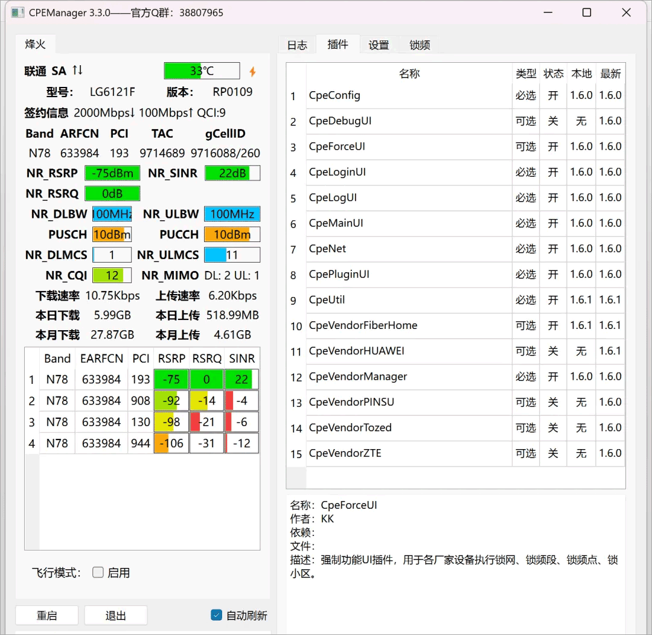
Task: Click the RSRP -92 cell
Action: (x=171, y=400)
